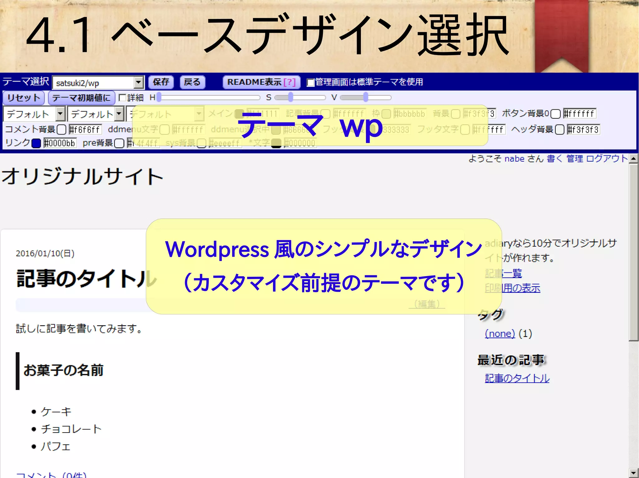Viewport: 639px width, 478px height.
Task: Open the 印刷用の表示 link
Action: tap(512, 288)
